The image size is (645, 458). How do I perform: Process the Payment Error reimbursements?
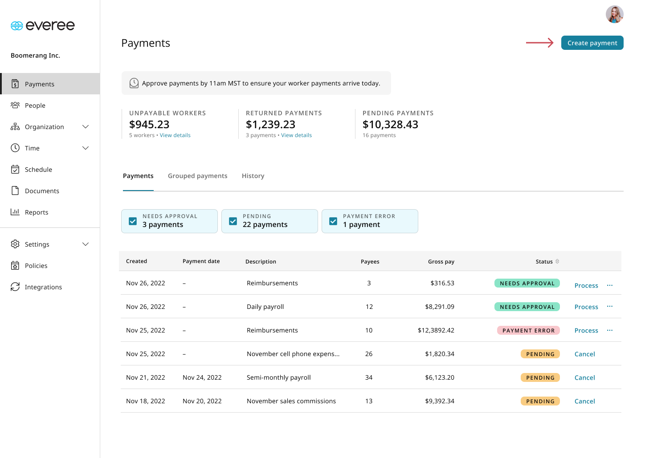(x=586, y=330)
